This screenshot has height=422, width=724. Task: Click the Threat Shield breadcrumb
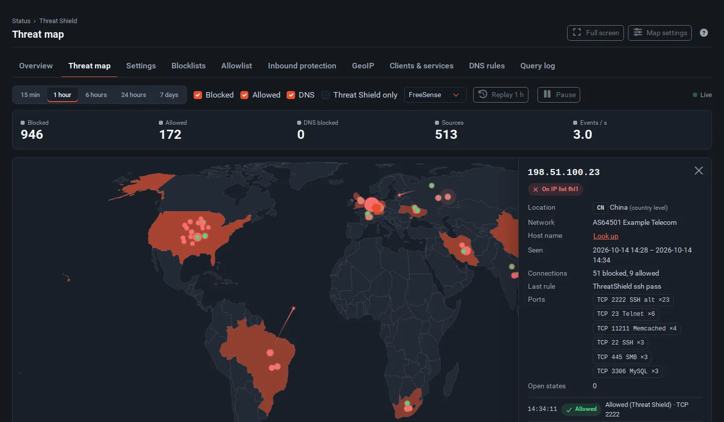tap(58, 21)
